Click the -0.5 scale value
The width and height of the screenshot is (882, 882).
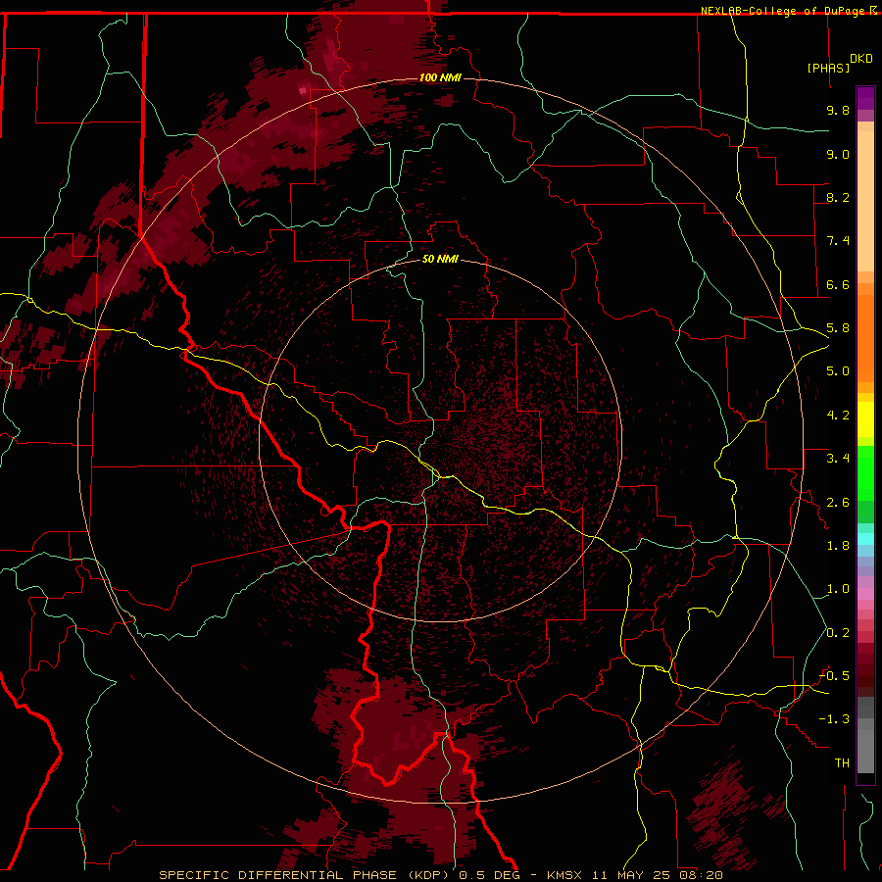click(834, 676)
